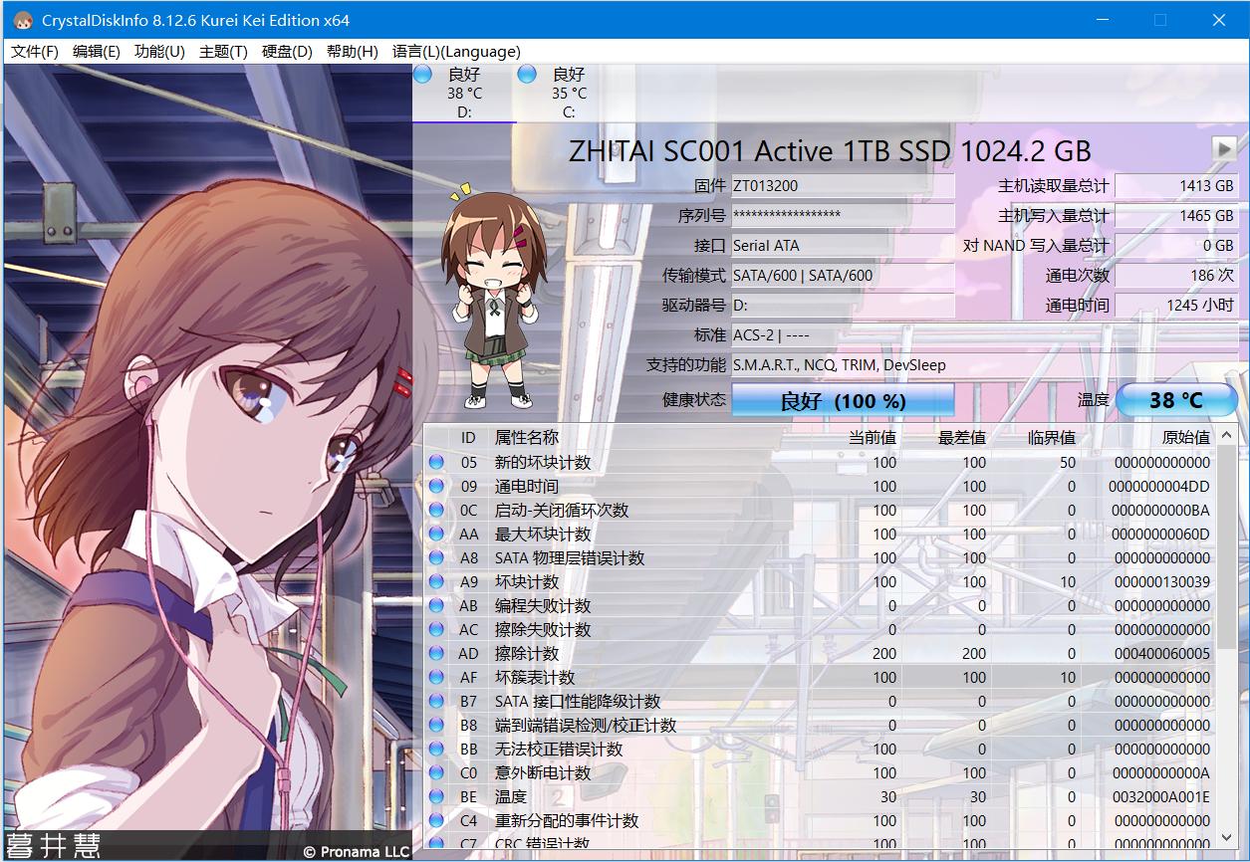Click the status orb for B7 SATA 接口性能降级计数
This screenshot has width=1250, height=862.
[436, 701]
